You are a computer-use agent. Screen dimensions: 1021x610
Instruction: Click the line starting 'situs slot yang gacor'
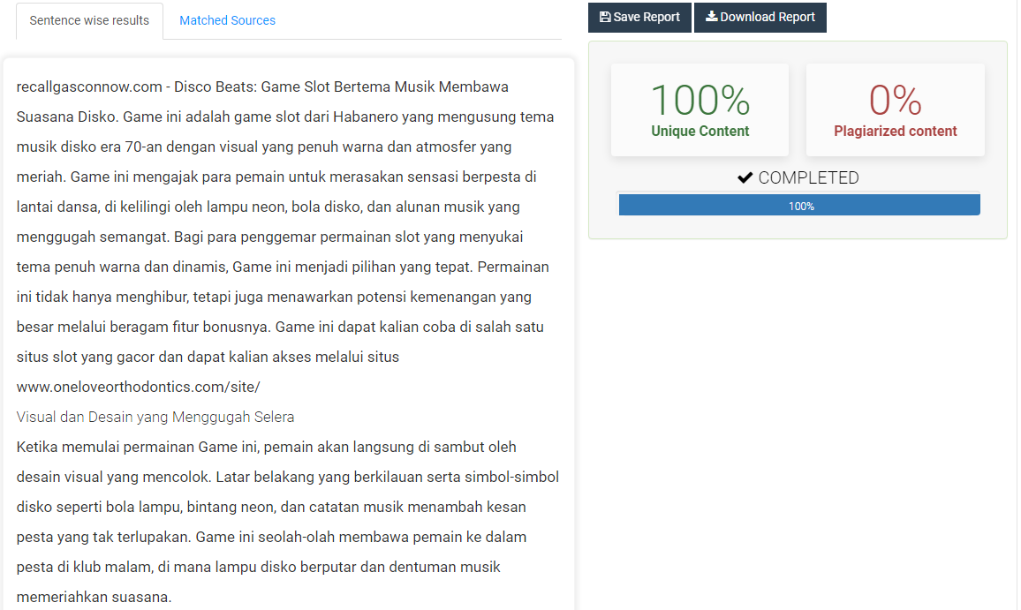click(x=208, y=357)
